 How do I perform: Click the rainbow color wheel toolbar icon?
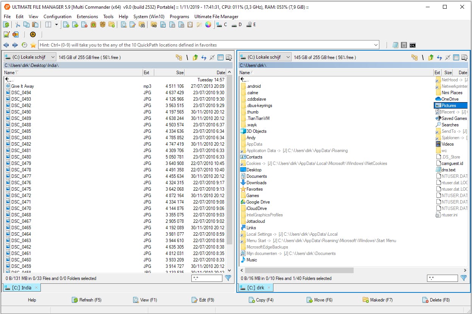click(208, 25)
